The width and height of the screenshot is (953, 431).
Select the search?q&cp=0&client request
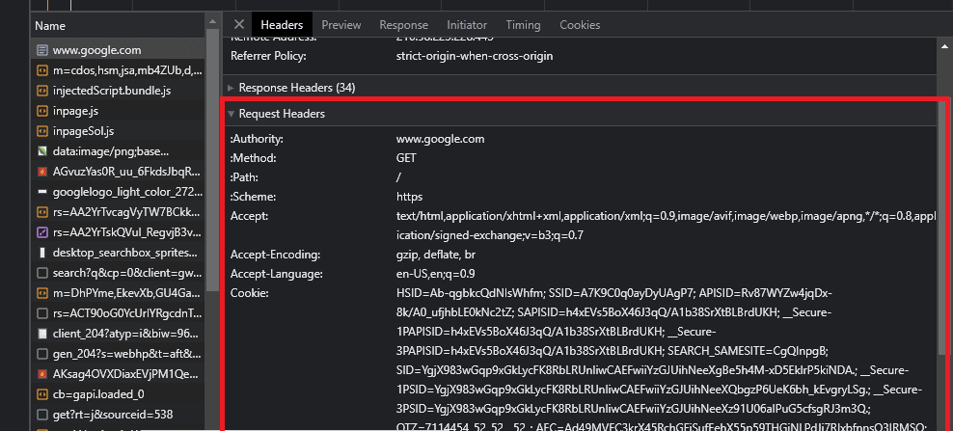(x=119, y=273)
